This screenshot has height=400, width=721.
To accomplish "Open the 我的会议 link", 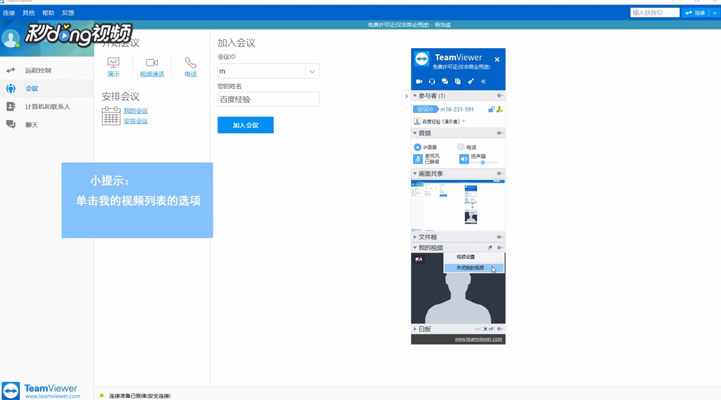I will tap(136, 111).
